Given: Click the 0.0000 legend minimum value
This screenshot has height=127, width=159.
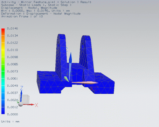Looking at the screenshot, I should (12, 114).
